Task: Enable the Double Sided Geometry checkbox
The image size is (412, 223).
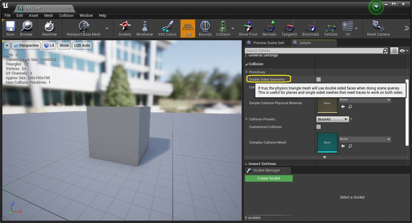Action: (x=319, y=79)
